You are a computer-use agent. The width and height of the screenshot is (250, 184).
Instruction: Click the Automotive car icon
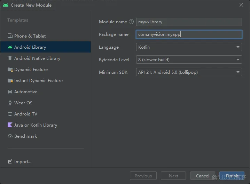[10, 91]
